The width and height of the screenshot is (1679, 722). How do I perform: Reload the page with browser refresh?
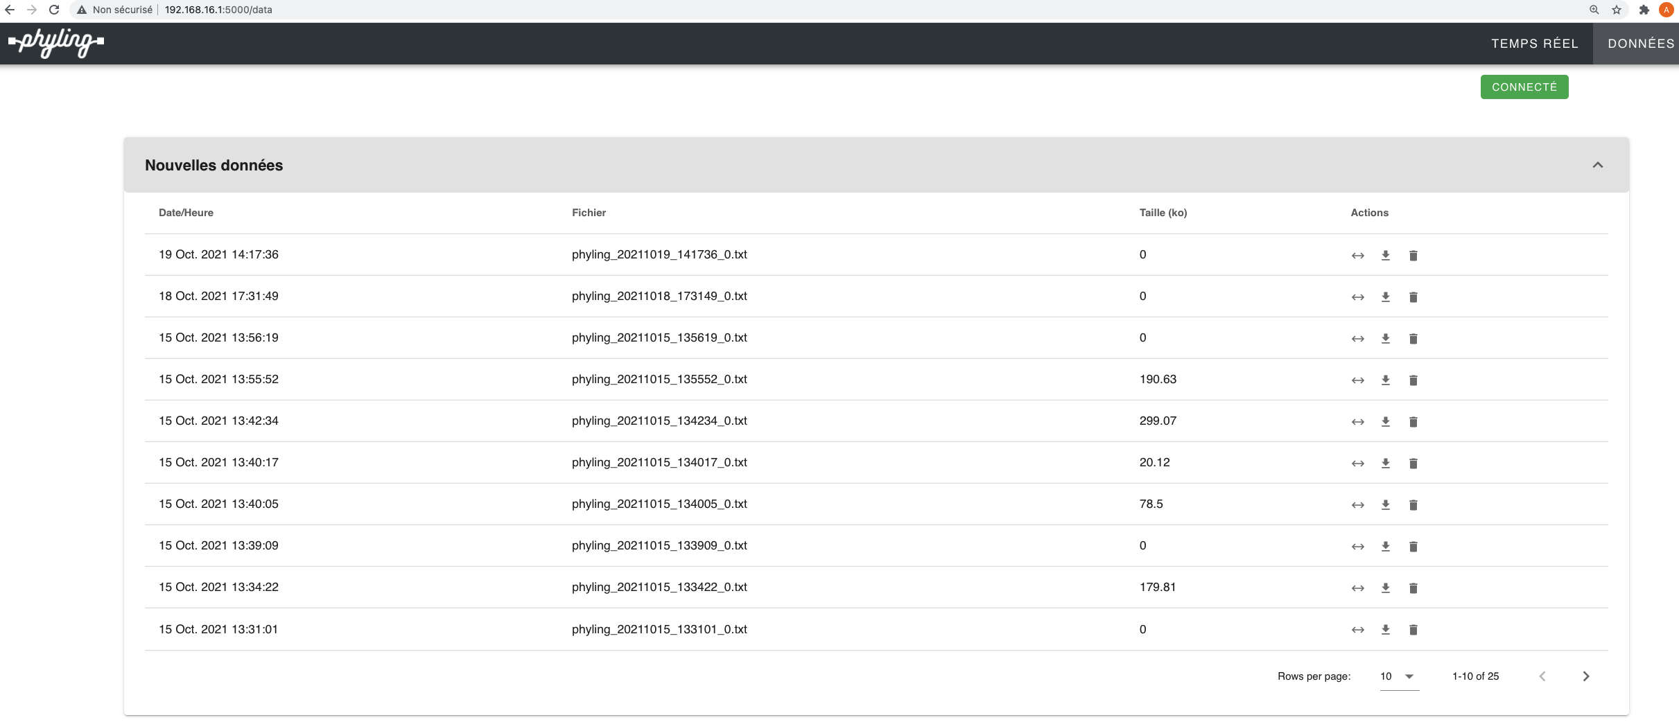point(54,10)
